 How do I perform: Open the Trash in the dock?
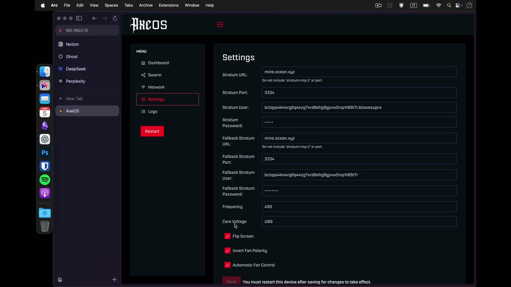coord(45,226)
